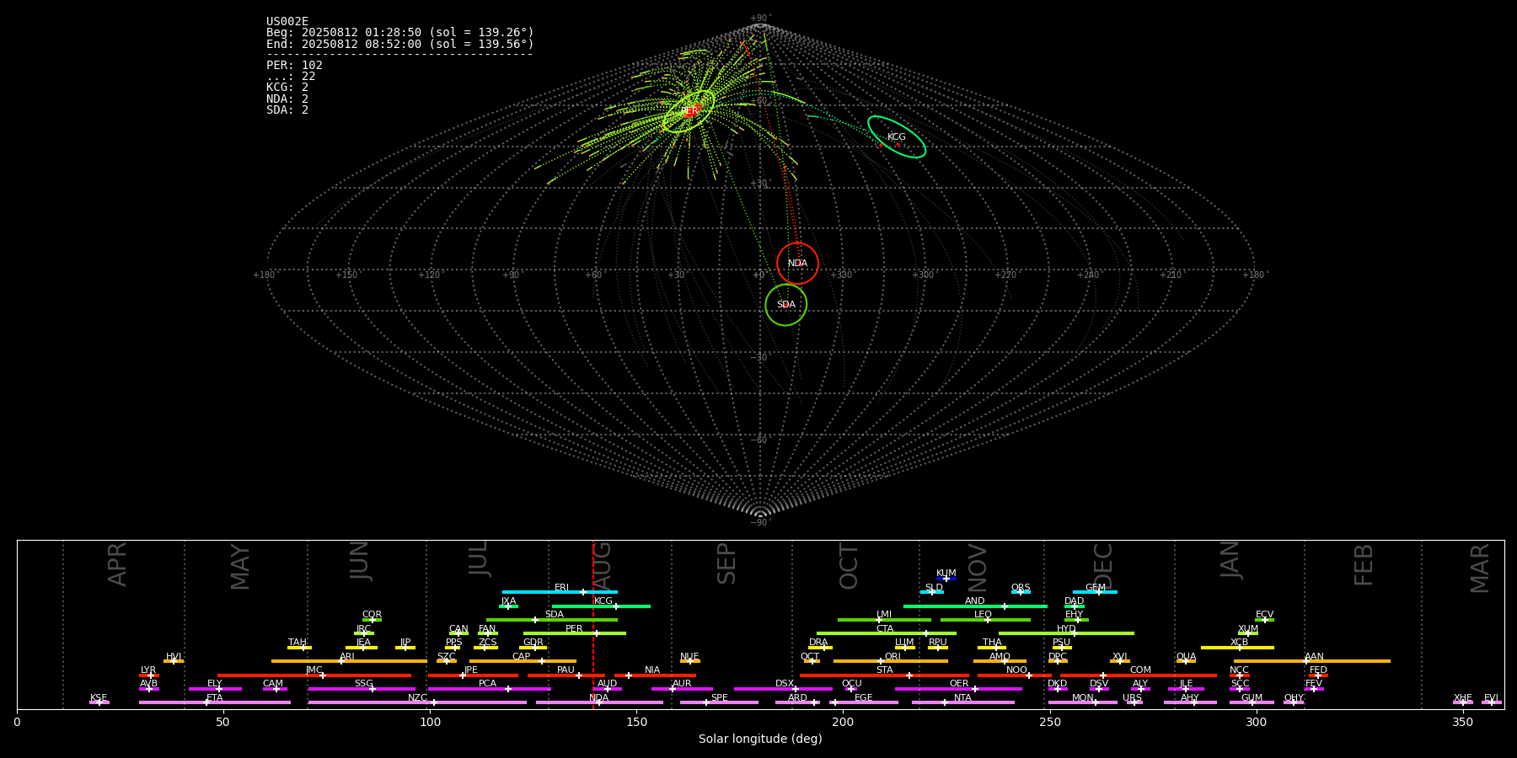Click the GEM shower label in timeline
The width and height of the screenshot is (1517, 758).
[x=1096, y=588]
